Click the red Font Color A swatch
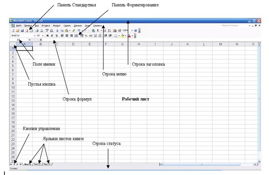The image size is (269, 175). point(129,35)
